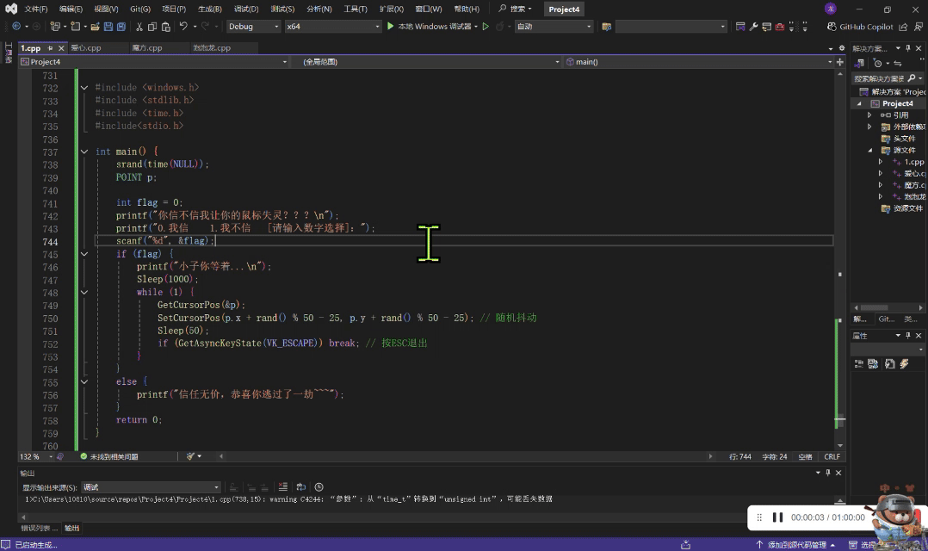Screen dimensions: 928x551
Task: Pause the screen recording
Action: 777,517
